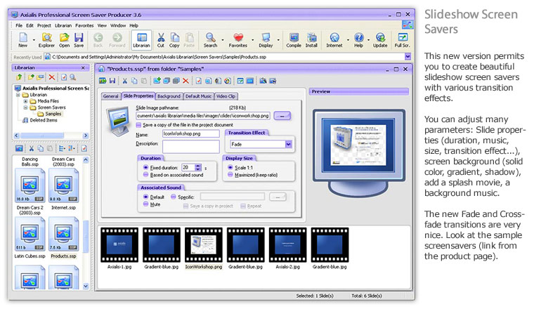534x309 pixels.
Task: Click the Display icon in main toolbar
Action: coord(266,40)
